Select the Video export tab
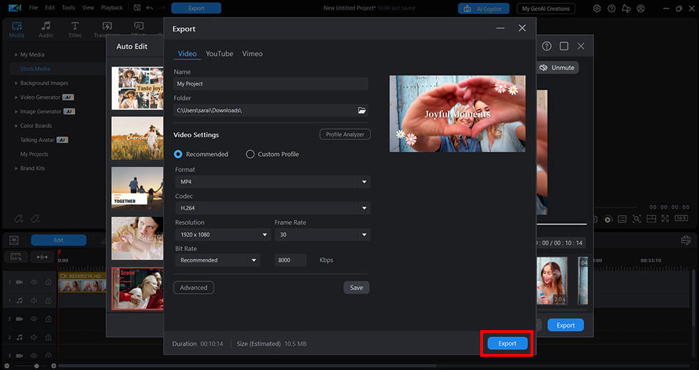 click(x=187, y=54)
